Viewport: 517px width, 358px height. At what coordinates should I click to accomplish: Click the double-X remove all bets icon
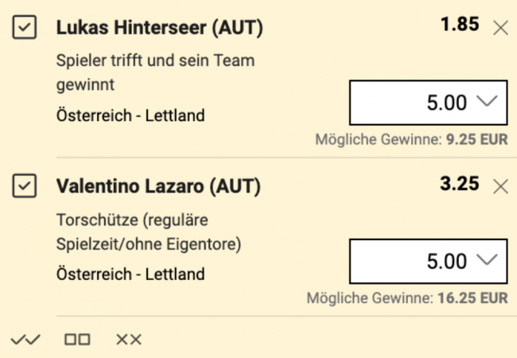coord(129,340)
